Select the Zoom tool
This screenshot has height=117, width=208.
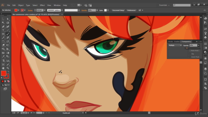click(8, 68)
